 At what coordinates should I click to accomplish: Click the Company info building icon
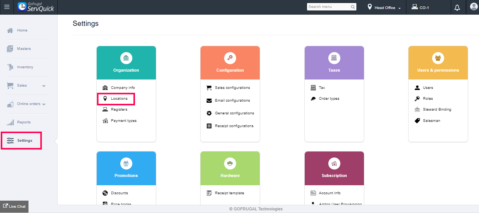tap(105, 88)
